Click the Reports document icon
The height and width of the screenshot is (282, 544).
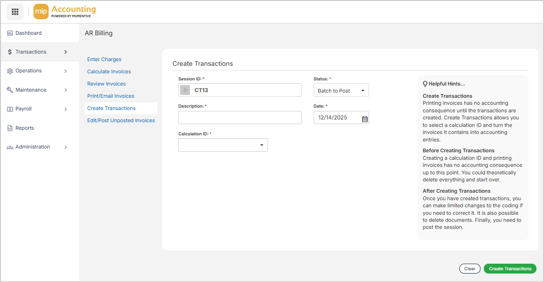[x=10, y=128]
